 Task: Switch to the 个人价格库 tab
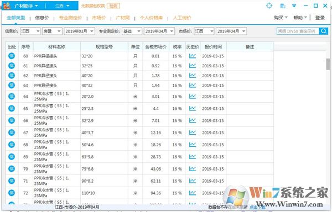(x=151, y=18)
